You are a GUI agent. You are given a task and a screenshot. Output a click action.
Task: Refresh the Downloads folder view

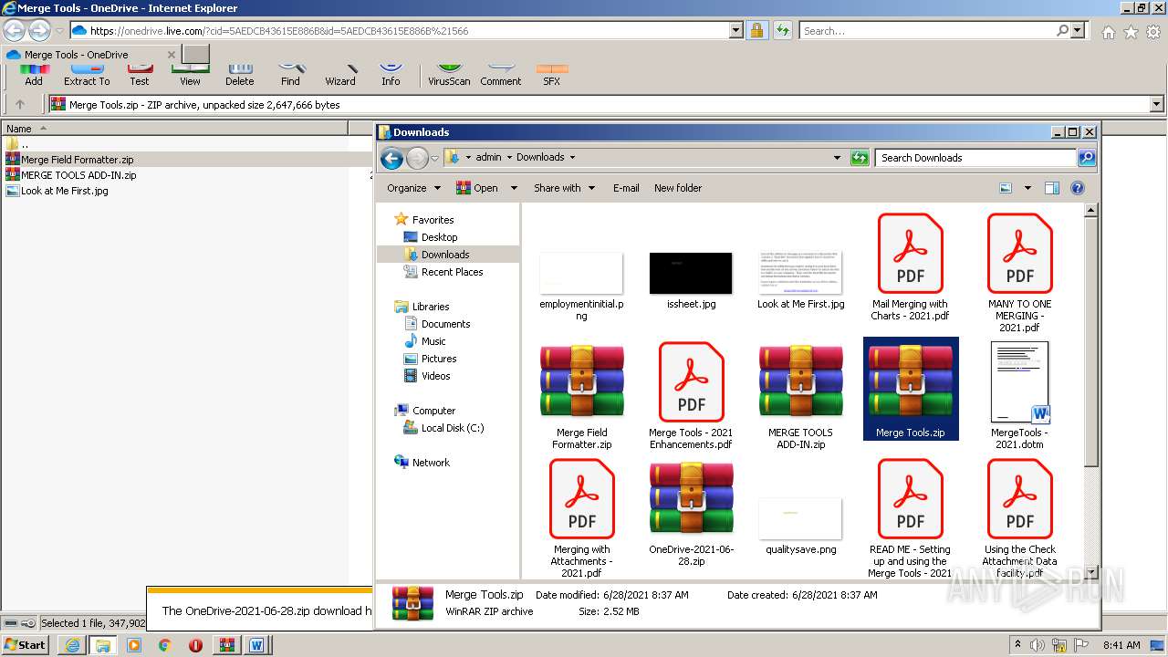[859, 158]
